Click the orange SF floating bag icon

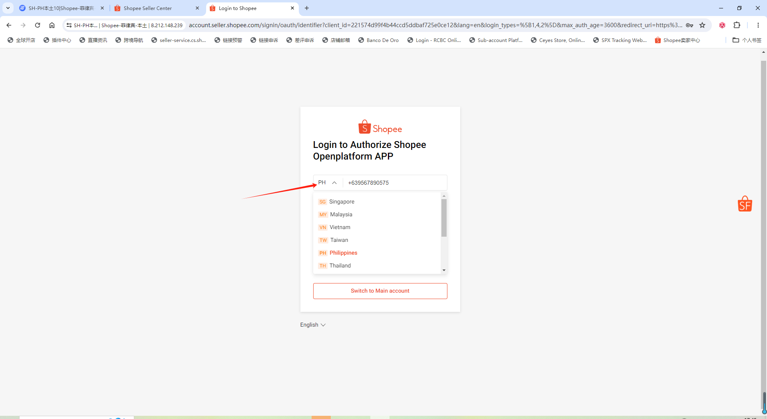point(745,204)
